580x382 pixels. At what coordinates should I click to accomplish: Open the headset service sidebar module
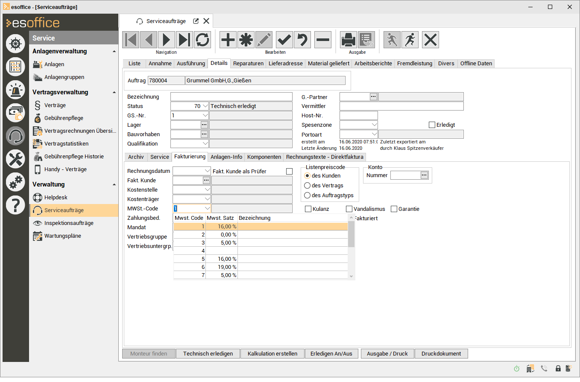tap(15, 136)
